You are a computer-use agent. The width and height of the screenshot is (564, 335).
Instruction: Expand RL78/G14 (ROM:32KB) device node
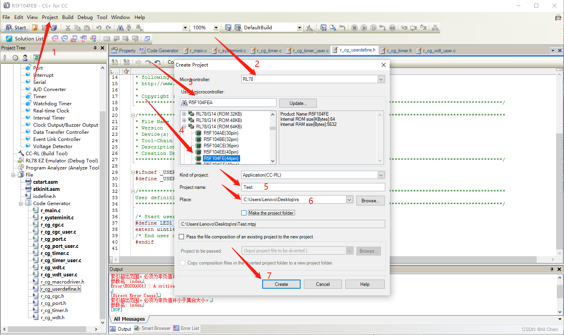click(x=184, y=114)
